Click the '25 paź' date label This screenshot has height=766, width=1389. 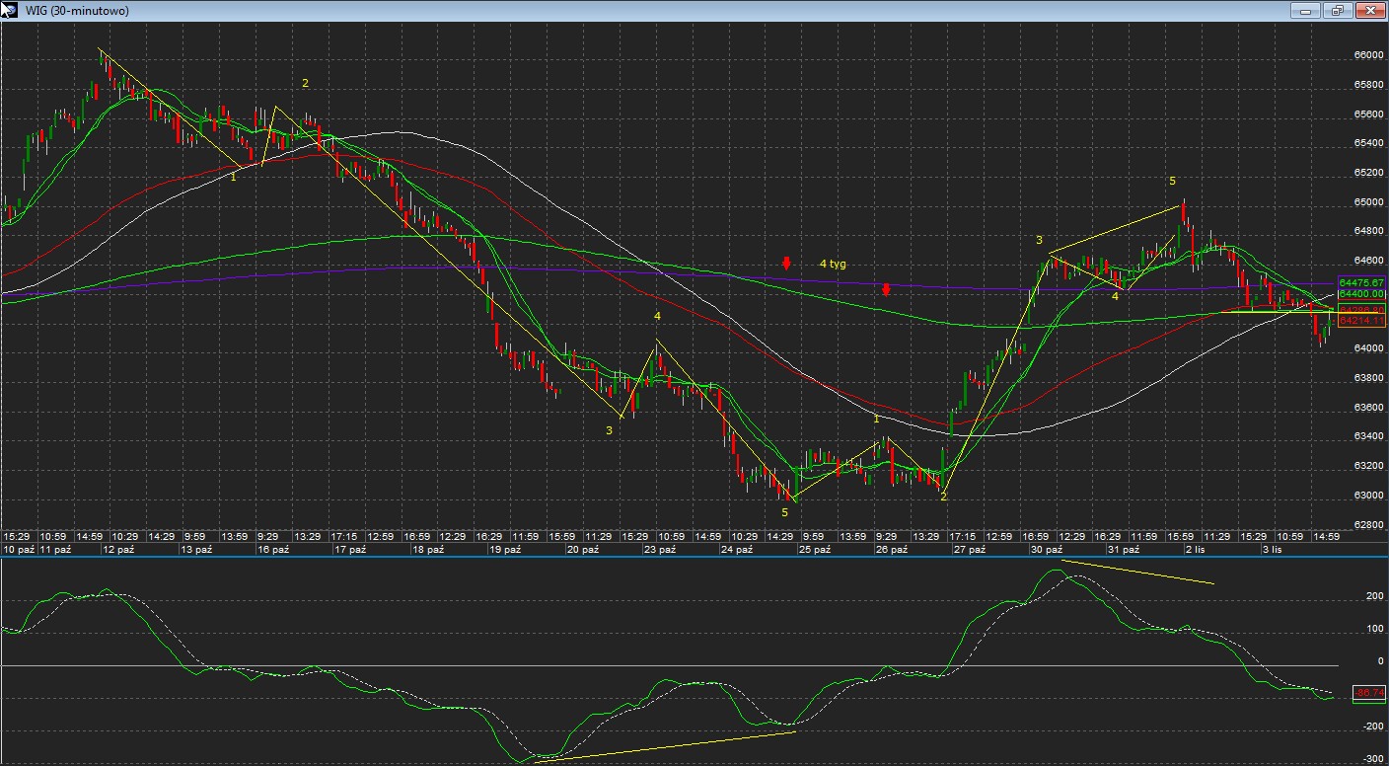[814, 549]
